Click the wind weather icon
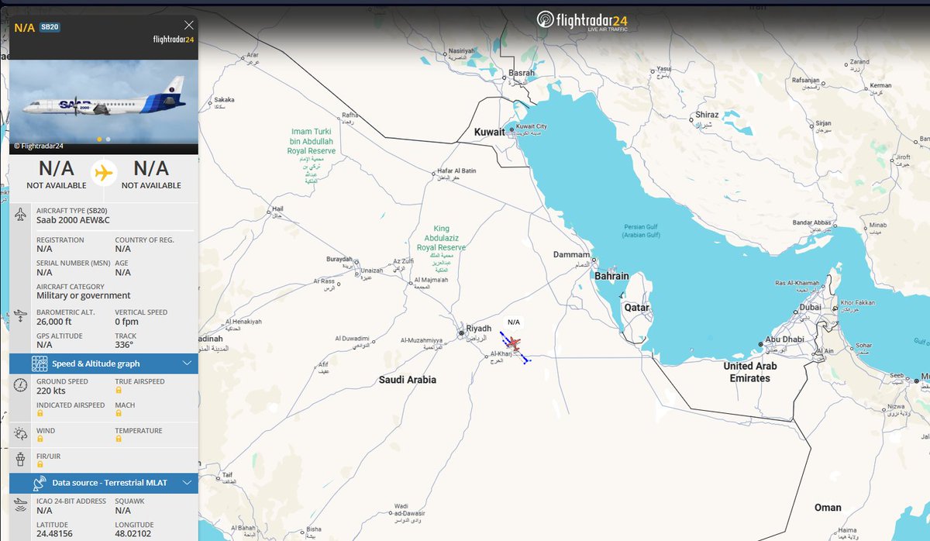This screenshot has height=541, width=930. pos(21,436)
